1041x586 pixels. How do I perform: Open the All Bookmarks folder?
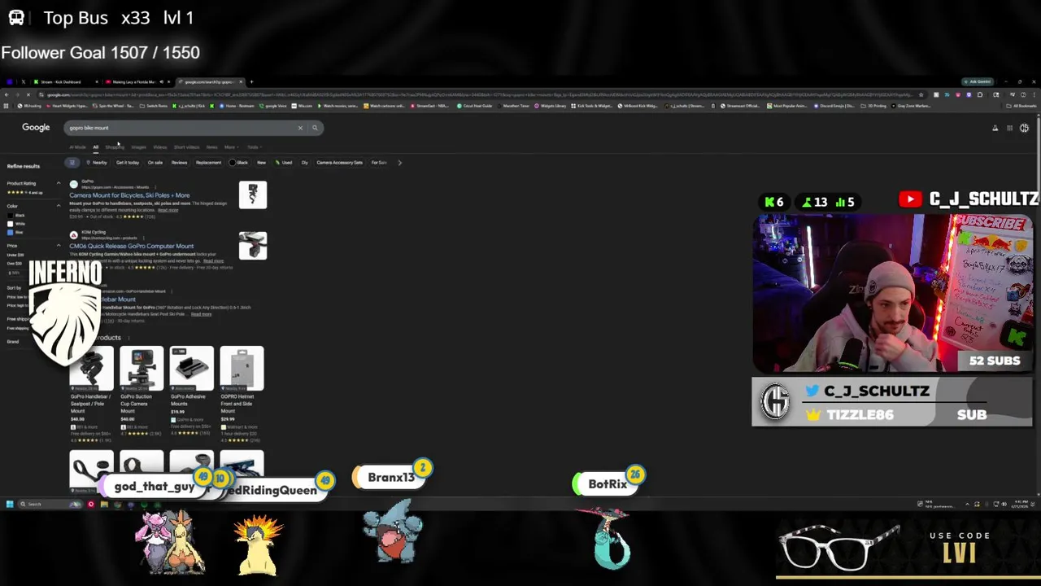coord(1022,106)
